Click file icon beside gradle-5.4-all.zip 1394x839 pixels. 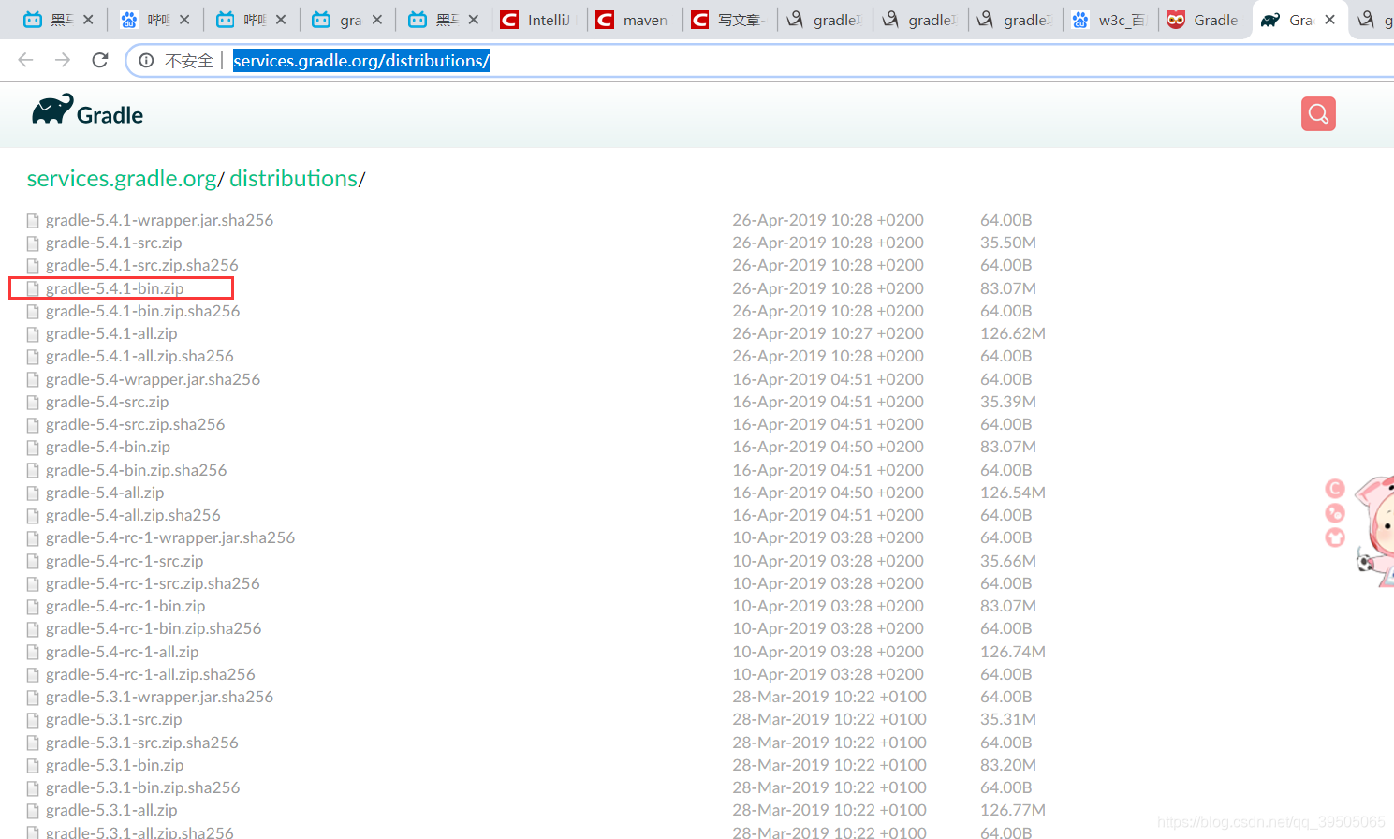pos(33,493)
